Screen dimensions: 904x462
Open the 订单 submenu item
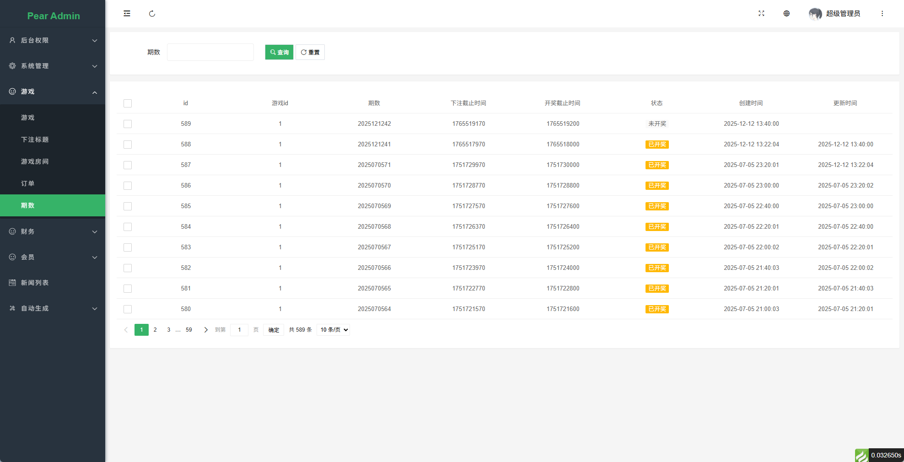28,183
